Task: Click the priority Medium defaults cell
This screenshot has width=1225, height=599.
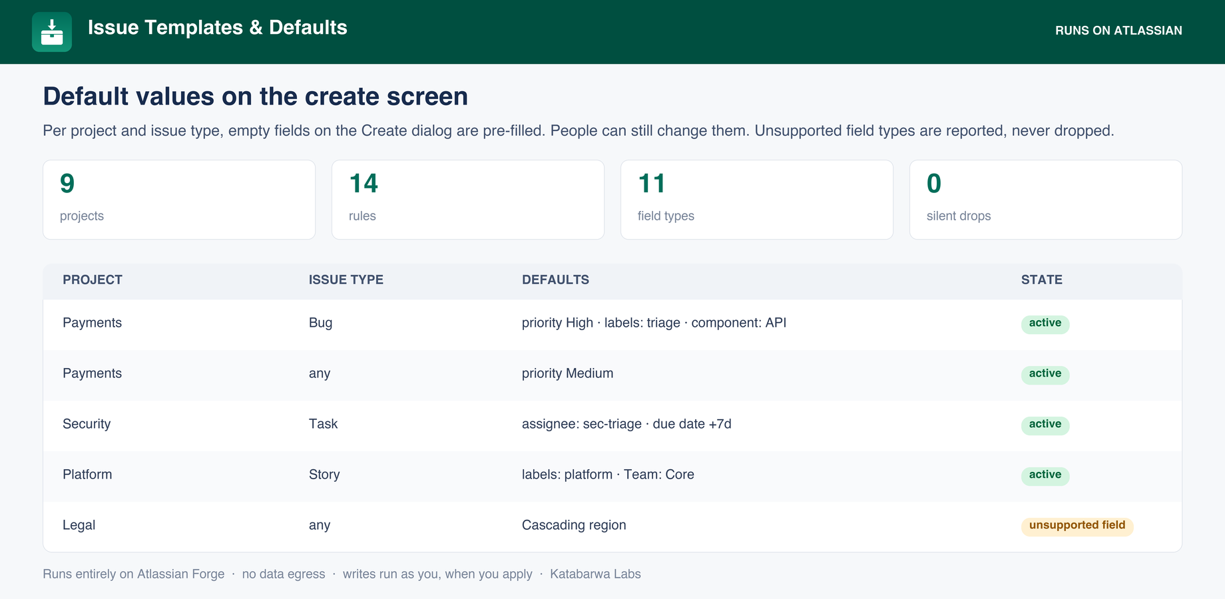Action: tap(568, 373)
